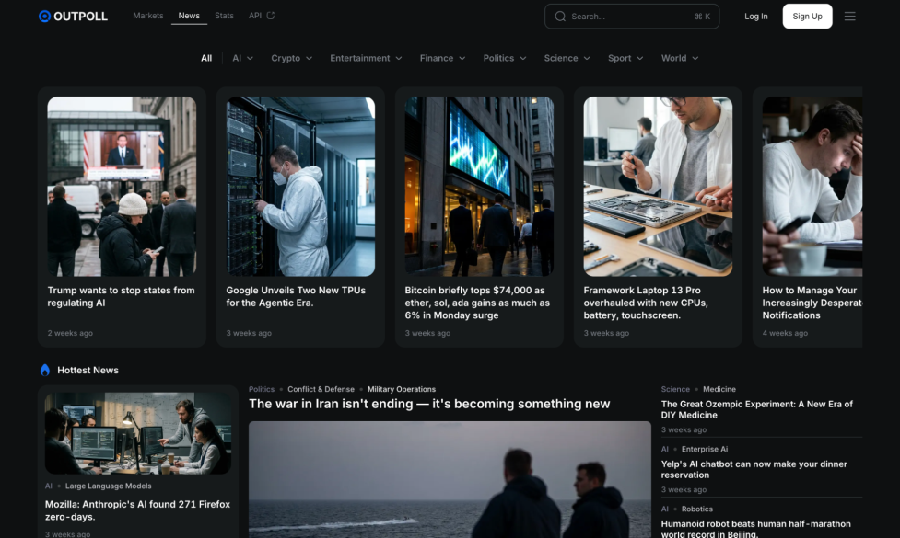Open 'The war in Iran isn't ending' headline

pos(429,404)
